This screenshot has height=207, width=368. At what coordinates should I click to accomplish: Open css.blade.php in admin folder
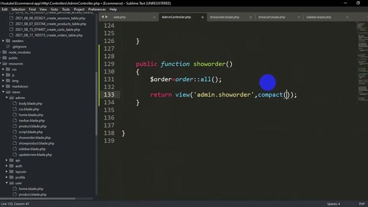coord(29,109)
